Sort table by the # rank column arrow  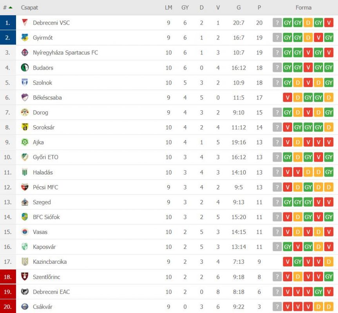tap(8, 7)
